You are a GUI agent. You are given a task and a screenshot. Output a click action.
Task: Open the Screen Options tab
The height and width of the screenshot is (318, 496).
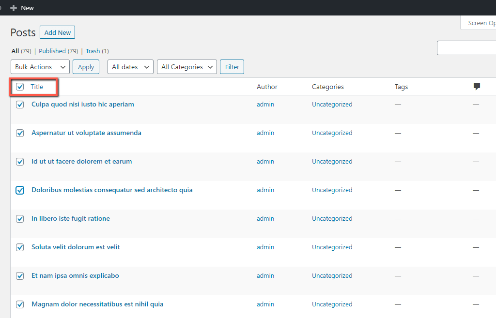[478, 23]
